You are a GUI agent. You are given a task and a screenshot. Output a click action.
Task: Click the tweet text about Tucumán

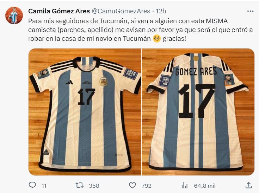140,30
